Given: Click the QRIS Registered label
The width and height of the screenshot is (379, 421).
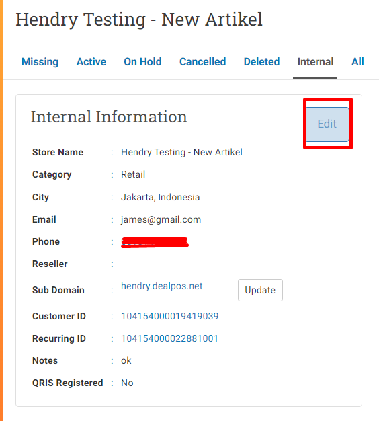Looking at the screenshot, I should coord(68,383).
